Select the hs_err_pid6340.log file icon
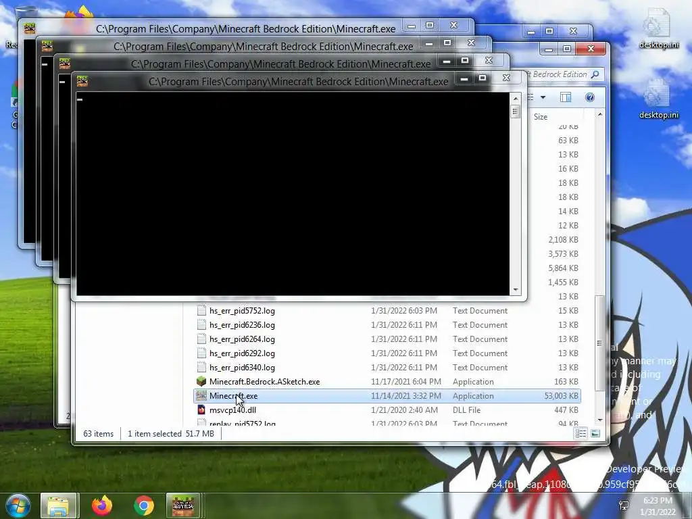The image size is (692, 519). [201, 367]
